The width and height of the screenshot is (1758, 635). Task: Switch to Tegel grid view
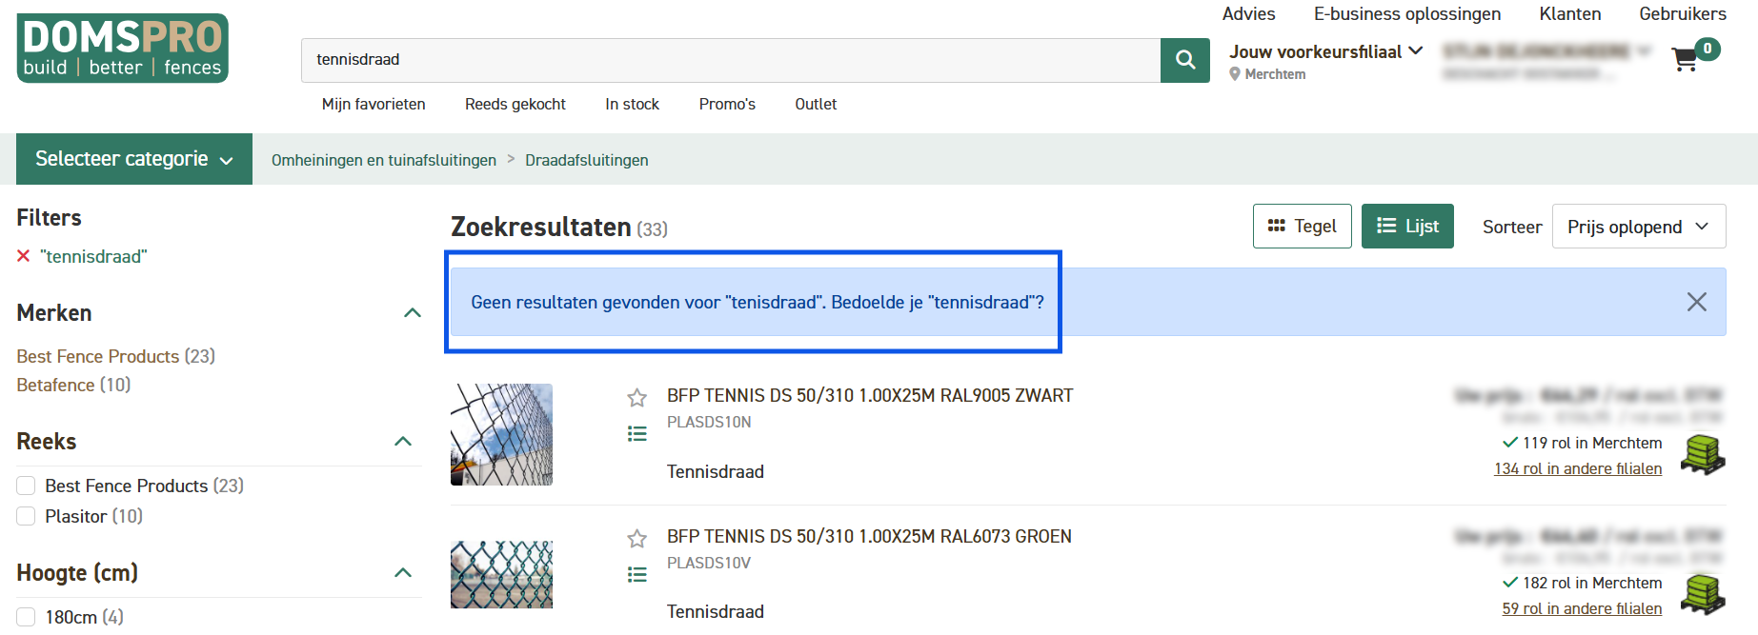click(1303, 227)
